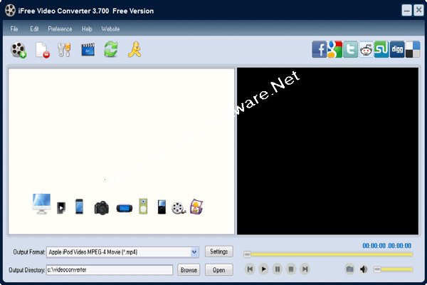The image size is (427, 285).
Task: Click the Digg share icon
Action: coord(397,49)
